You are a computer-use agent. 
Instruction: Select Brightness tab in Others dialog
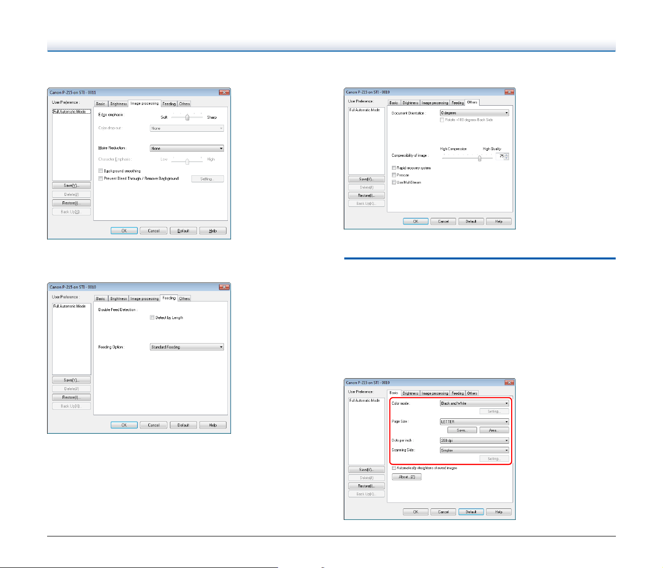coord(410,103)
